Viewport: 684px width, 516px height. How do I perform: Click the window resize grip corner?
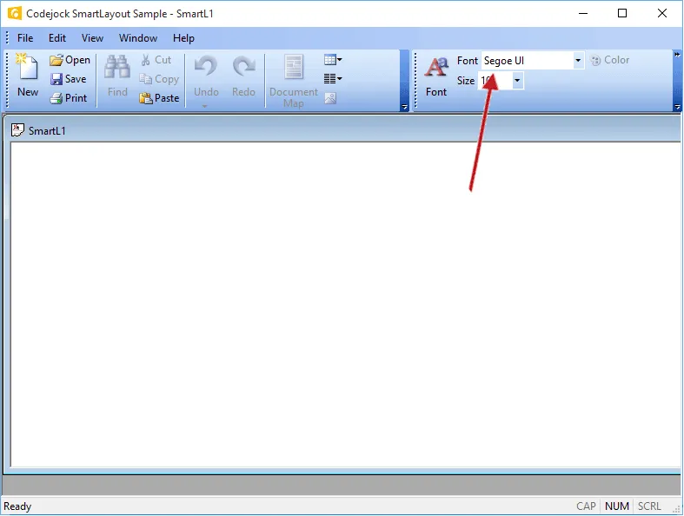(677, 509)
